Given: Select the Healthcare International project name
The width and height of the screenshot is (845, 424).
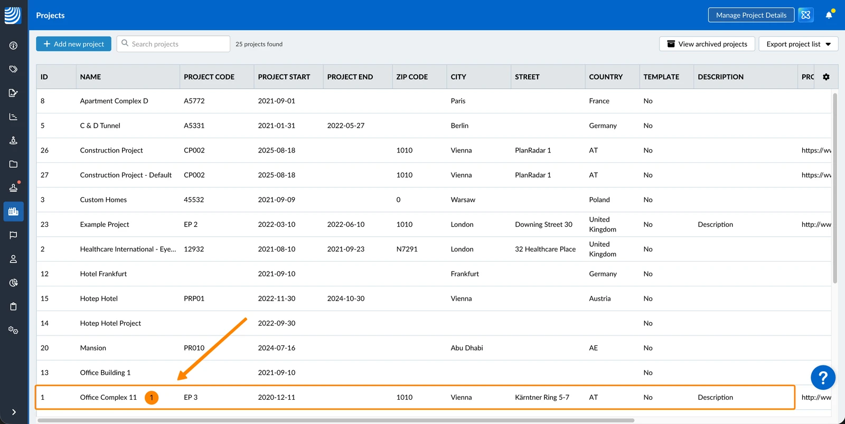Looking at the screenshot, I should coord(128,249).
